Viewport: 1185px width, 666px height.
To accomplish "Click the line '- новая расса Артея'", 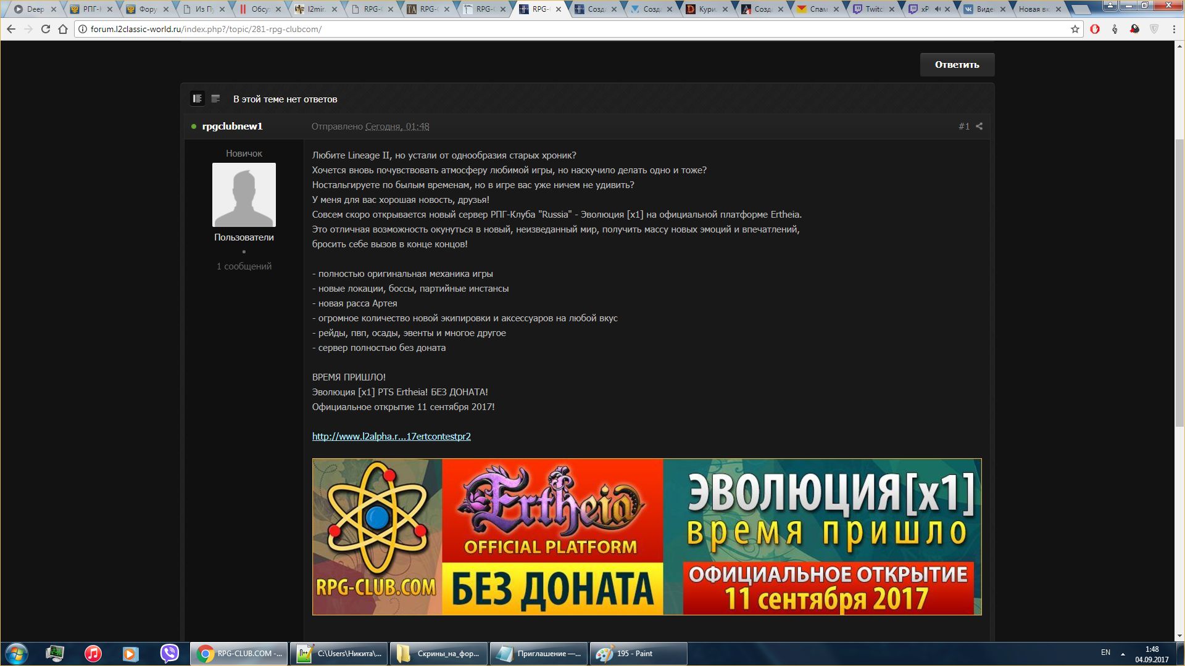I will (355, 303).
